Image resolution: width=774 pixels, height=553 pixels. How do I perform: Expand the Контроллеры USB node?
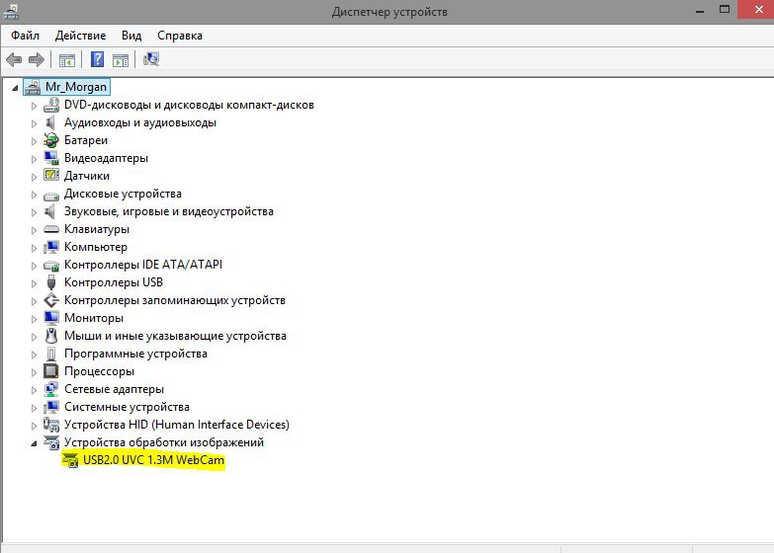click(34, 282)
